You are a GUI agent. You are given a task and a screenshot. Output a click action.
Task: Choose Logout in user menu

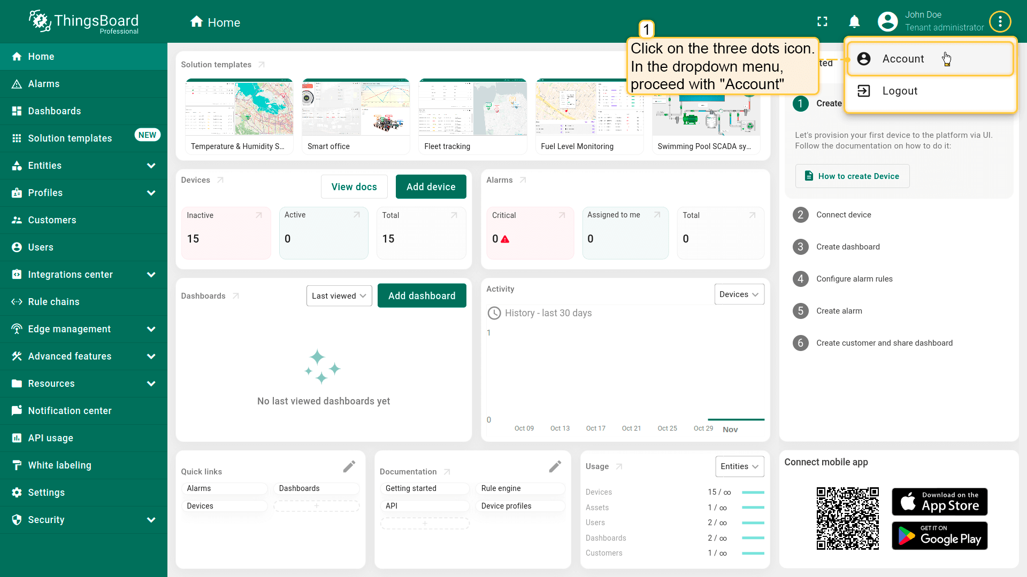tap(900, 91)
